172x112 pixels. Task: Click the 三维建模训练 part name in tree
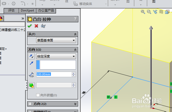click(x=12, y=30)
